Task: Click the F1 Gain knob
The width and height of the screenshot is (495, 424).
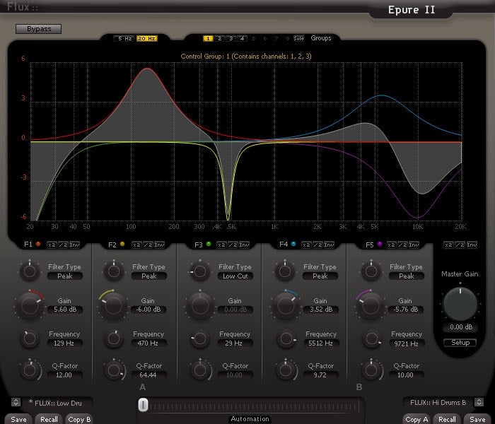Action: [30, 306]
